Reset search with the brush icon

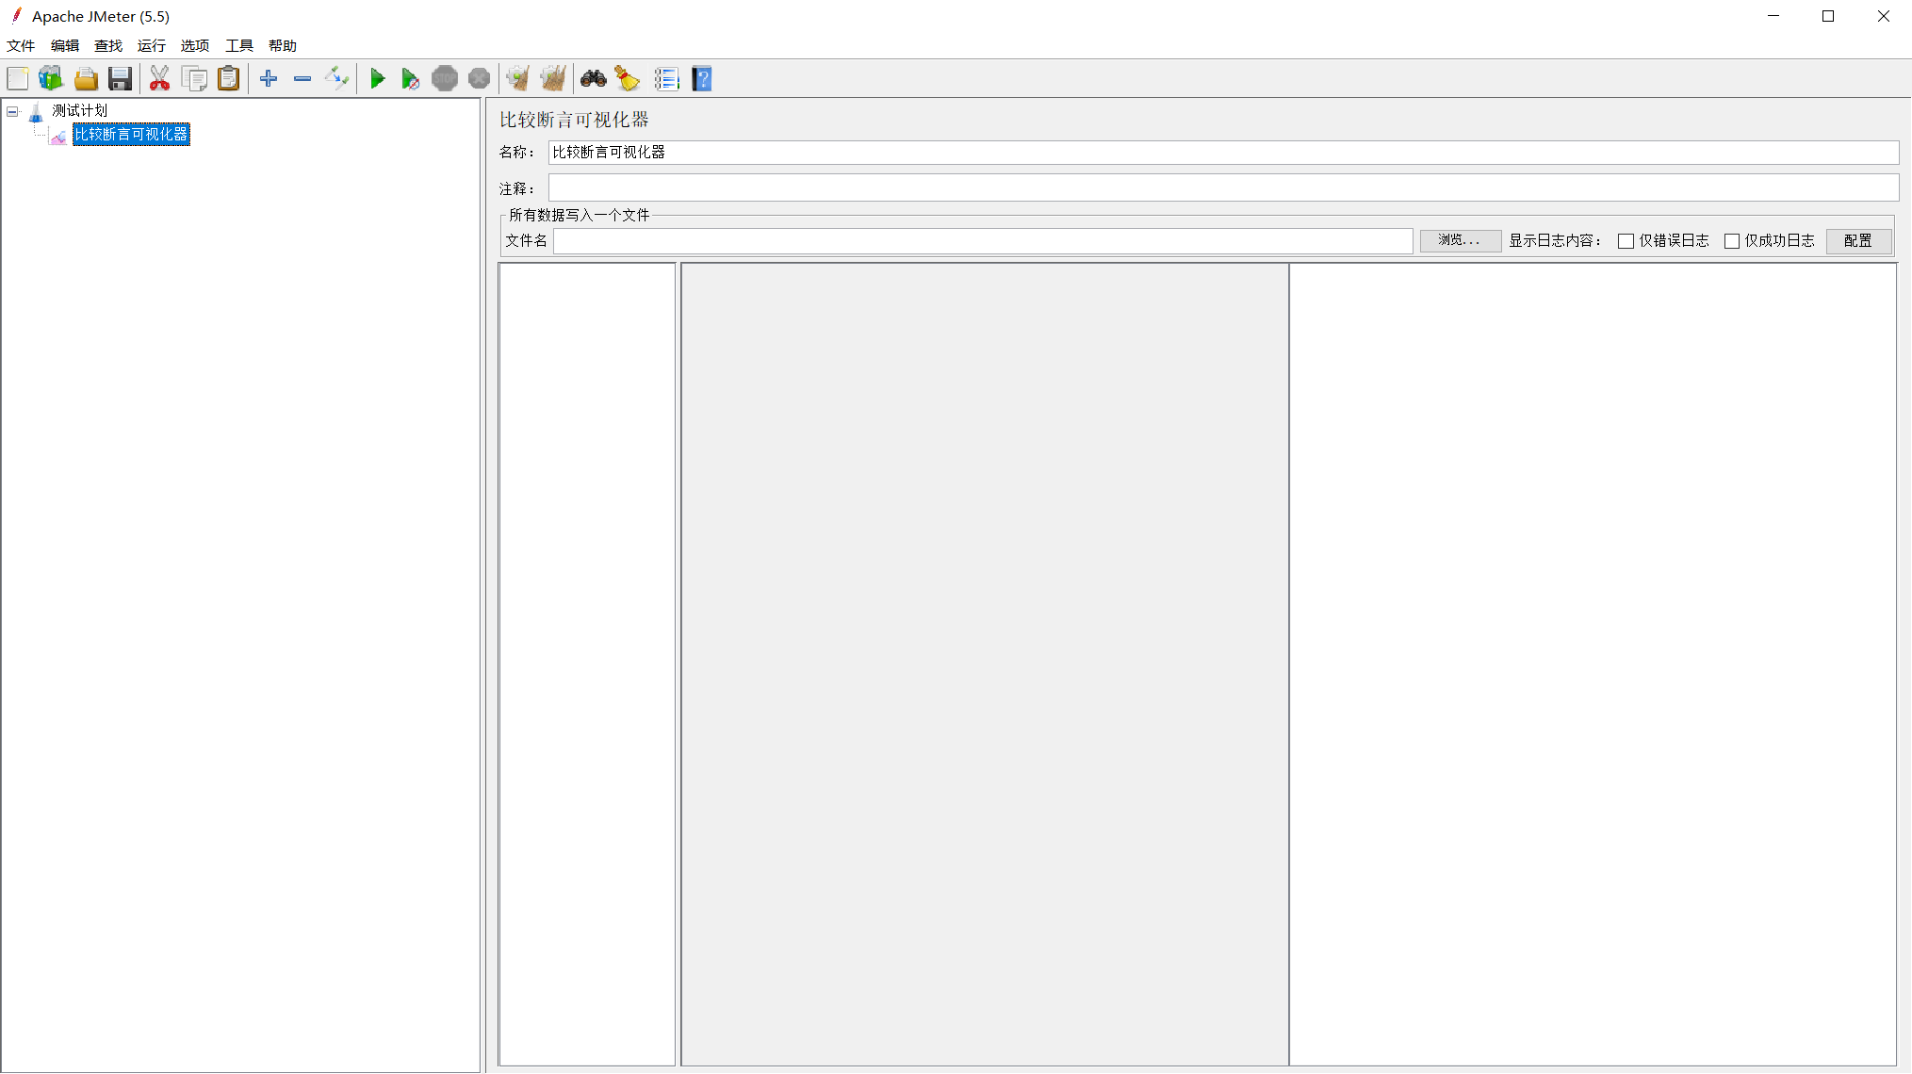coord(628,79)
